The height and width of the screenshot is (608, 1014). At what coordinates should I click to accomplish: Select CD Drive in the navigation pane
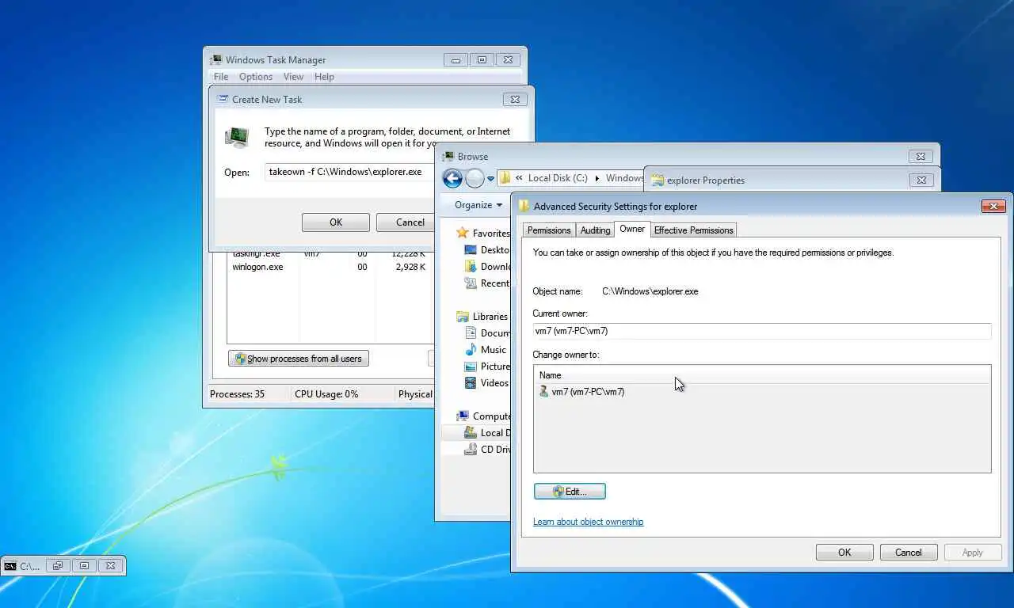(x=486, y=449)
